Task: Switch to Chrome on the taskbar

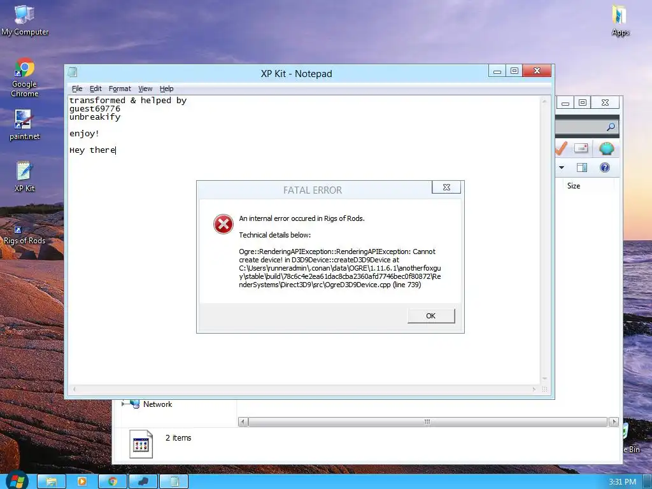Action: click(x=112, y=481)
